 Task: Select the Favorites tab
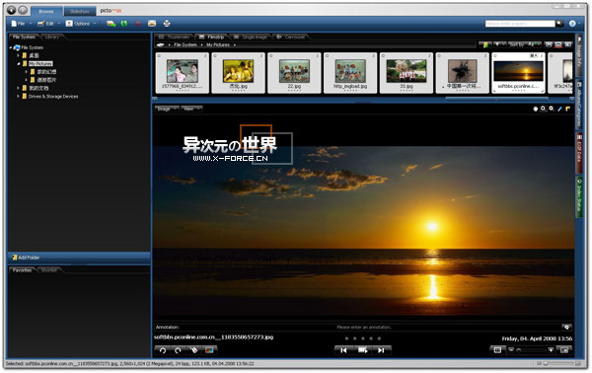(x=22, y=270)
